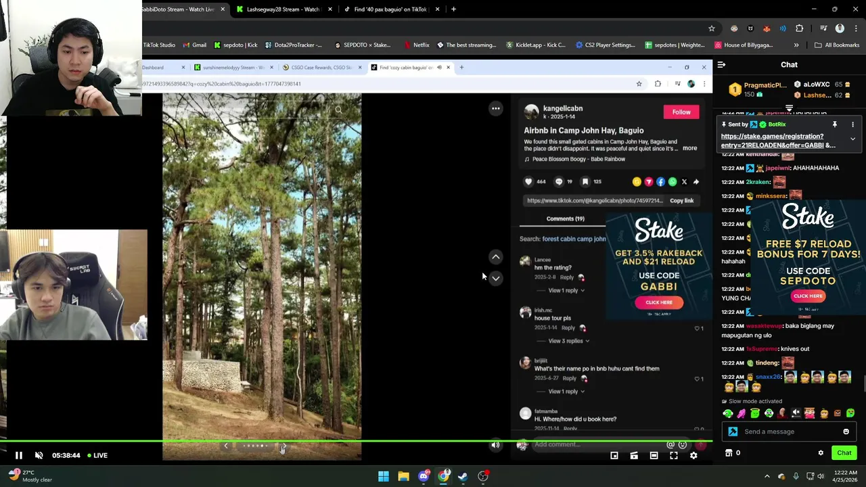
Task: Open the Send a message chat field
Action: pos(790,432)
